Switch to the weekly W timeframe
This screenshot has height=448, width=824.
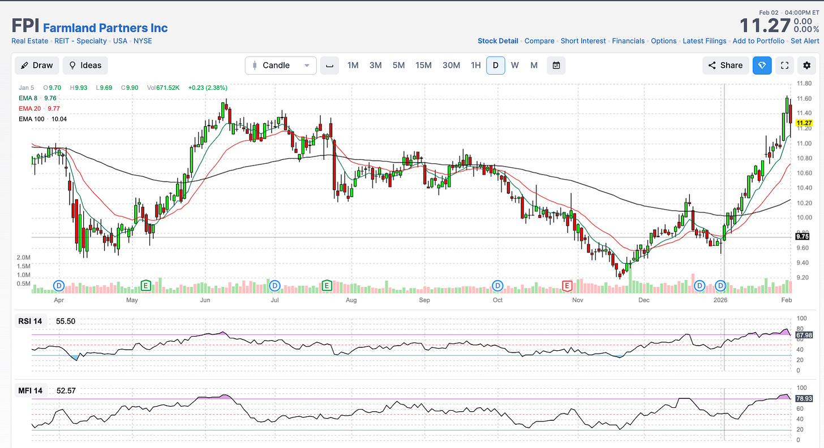tap(514, 65)
